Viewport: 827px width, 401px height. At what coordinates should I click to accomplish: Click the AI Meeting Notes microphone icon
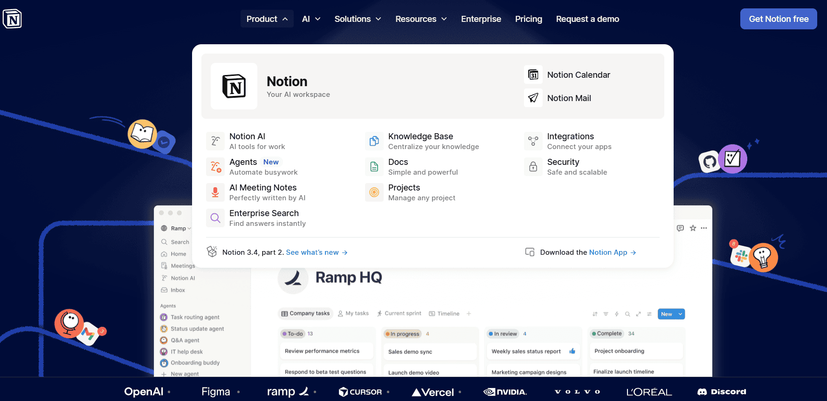click(x=215, y=192)
